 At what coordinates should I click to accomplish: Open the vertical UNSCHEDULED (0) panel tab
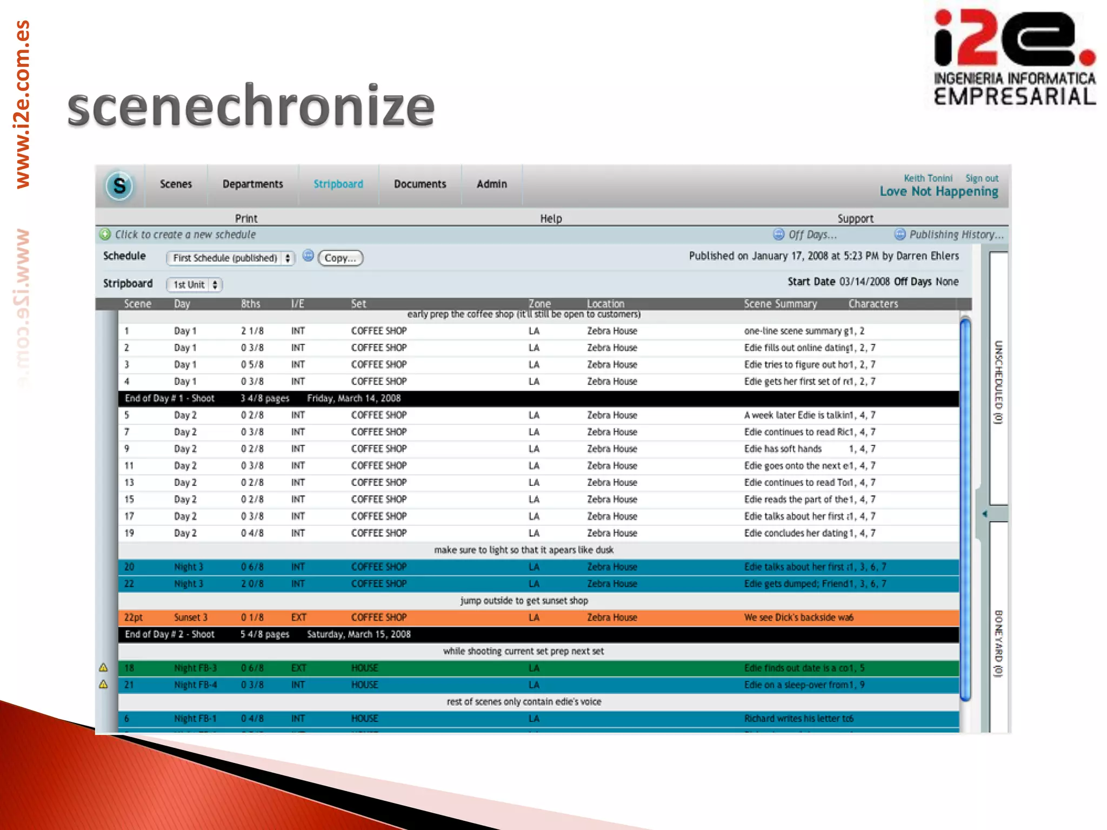point(998,381)
